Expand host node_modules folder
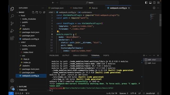This screenshot has width=170, height=95. 21,19
